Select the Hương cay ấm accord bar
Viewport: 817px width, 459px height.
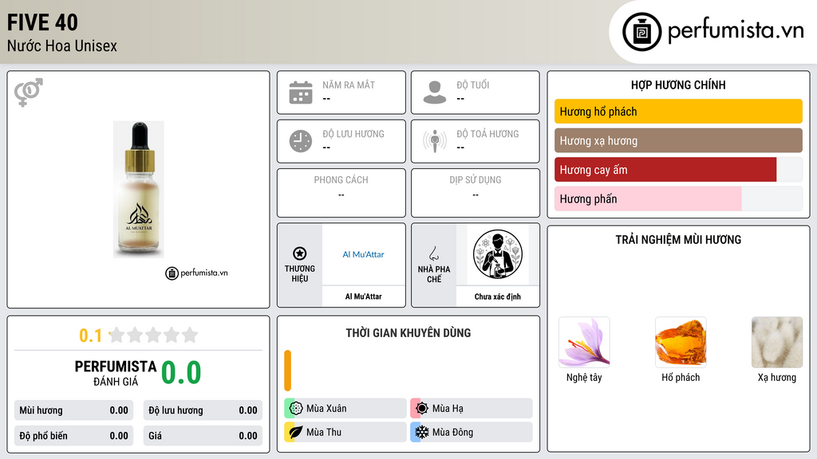tap(678, 170)
